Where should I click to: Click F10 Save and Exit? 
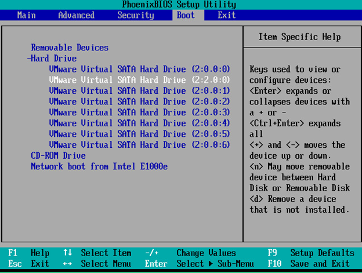click(309, 264)
